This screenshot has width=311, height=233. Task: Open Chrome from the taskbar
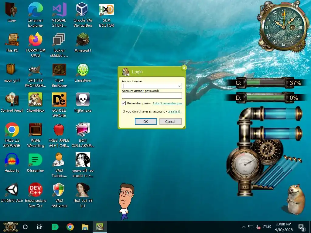pos(70,227)
